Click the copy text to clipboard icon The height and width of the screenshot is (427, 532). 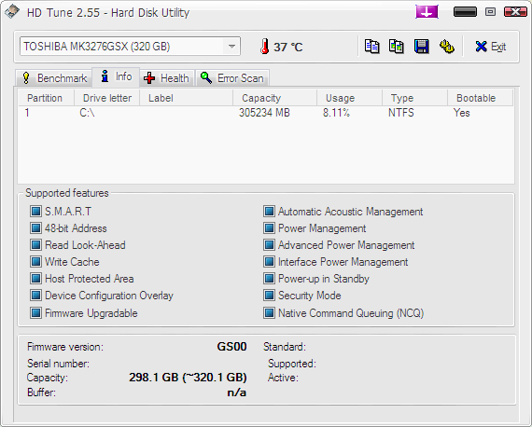371,47
